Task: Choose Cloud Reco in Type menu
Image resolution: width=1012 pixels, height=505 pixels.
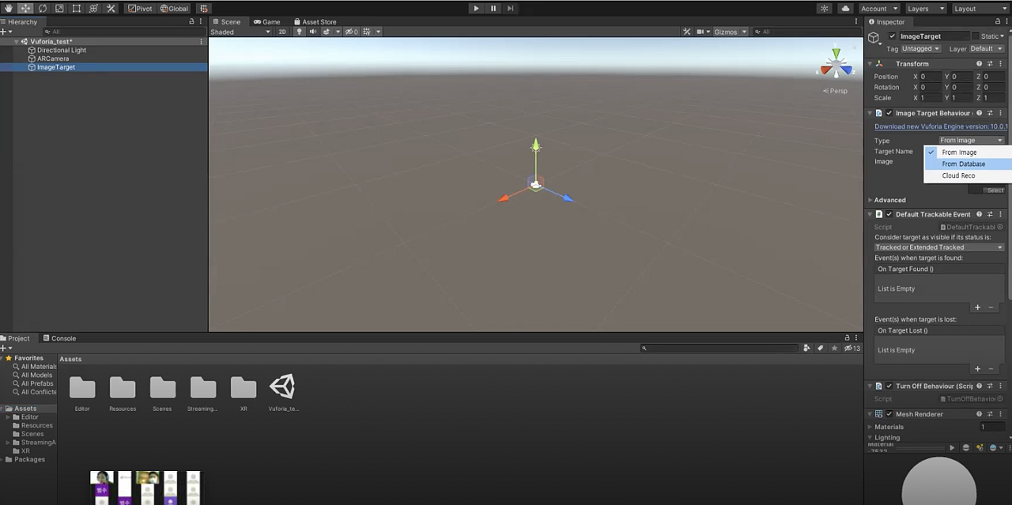Action: [968, 175]
